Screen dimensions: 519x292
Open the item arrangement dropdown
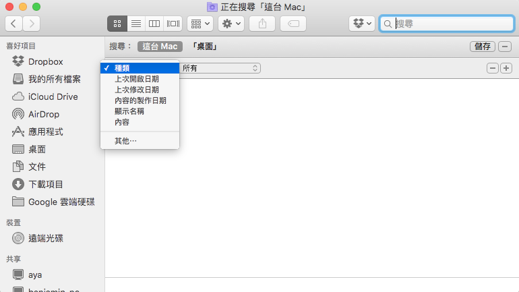tap(200, 24)
